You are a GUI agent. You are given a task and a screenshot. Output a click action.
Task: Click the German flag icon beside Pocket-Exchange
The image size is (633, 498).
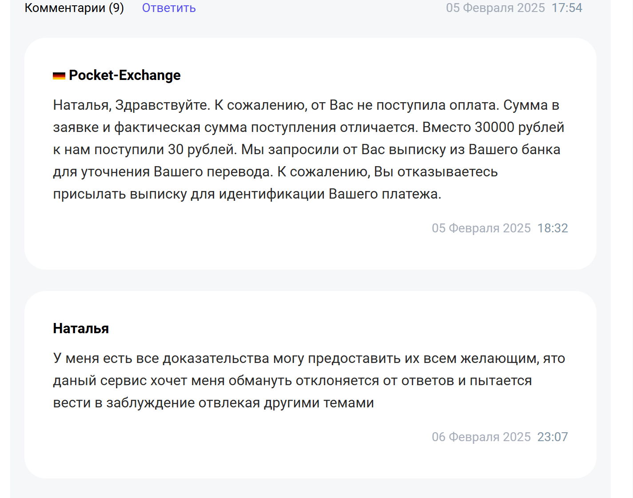pyautogui.click(x=59, y=76)
